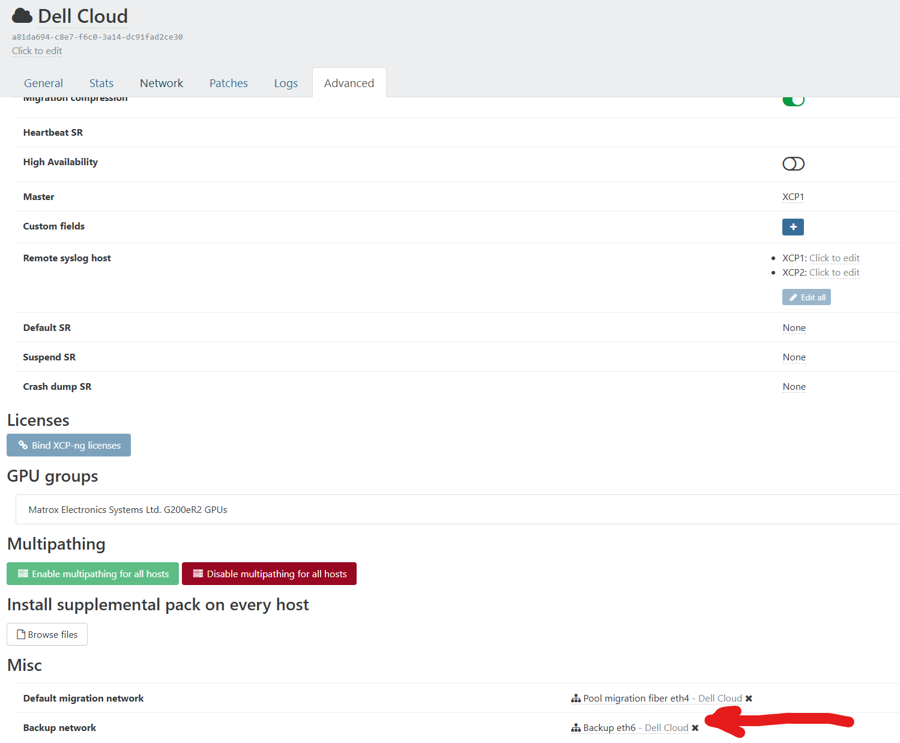The width and height of the screenshot is (900, 743).
Task: Click network icon beside Pool migration fiber
Action: (576, 699)
